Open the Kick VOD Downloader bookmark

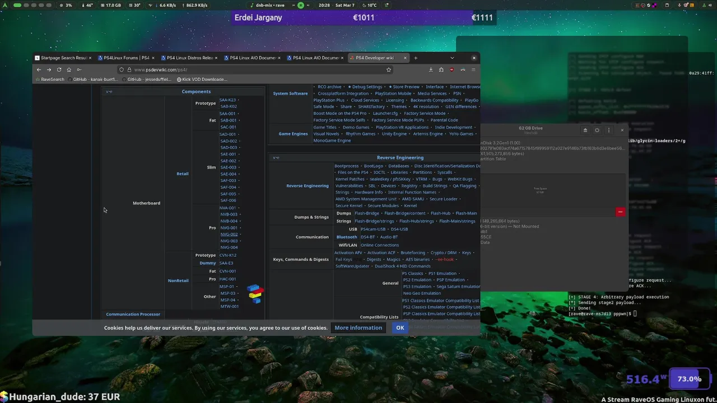click(202, 79)
